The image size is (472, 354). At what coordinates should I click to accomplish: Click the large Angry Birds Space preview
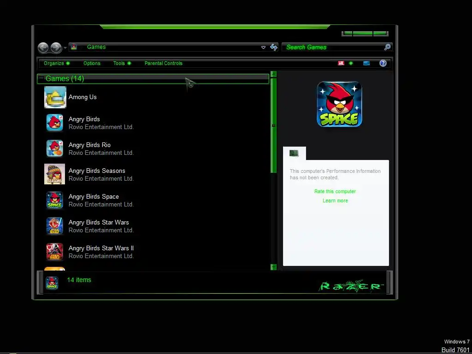click(x=339, y=104)
